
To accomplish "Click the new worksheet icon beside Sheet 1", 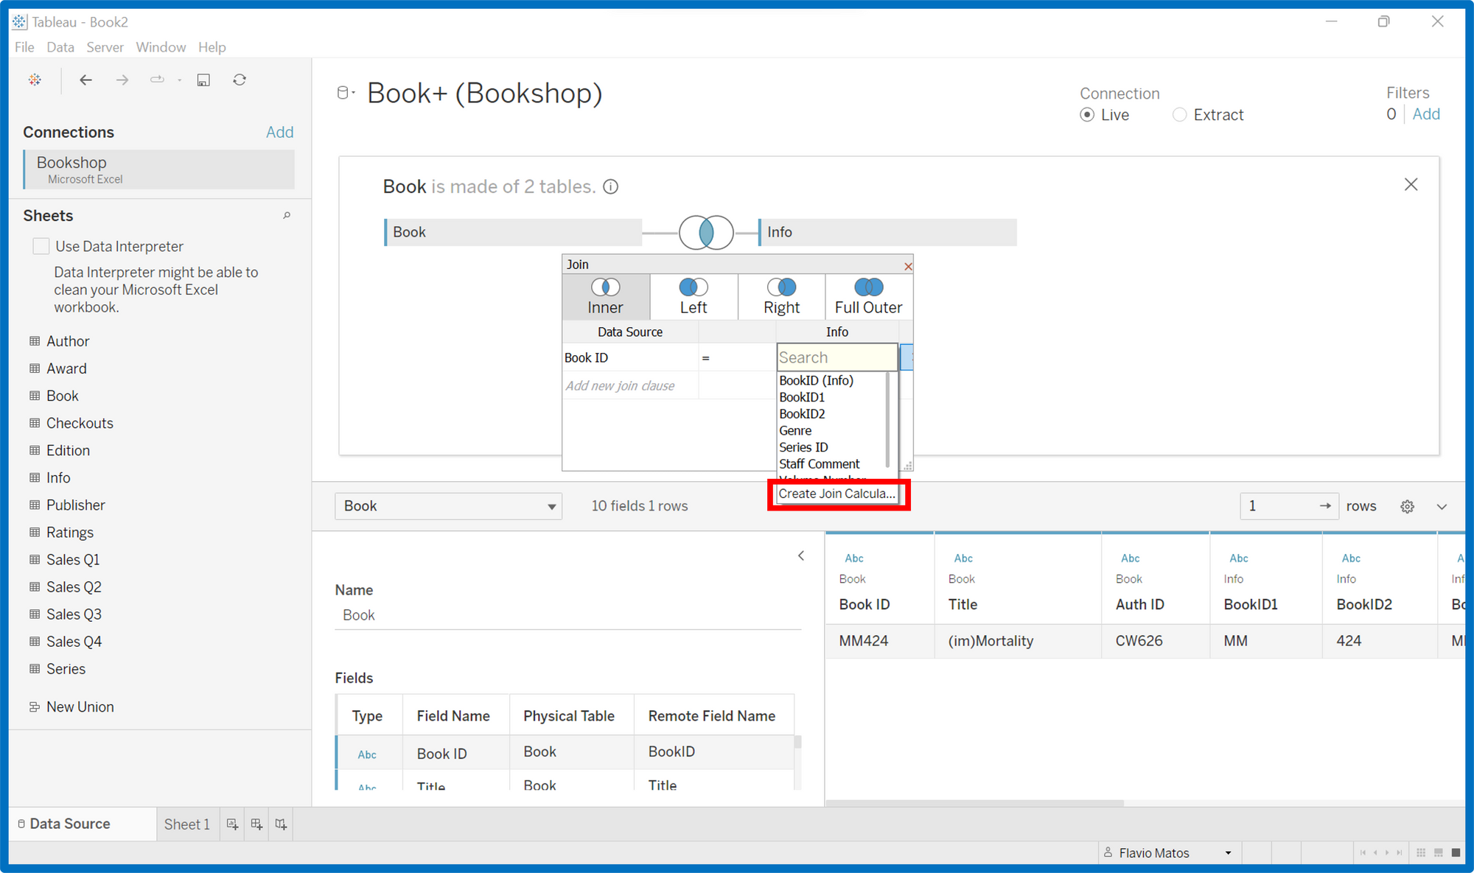I will (x=232, y=824).
